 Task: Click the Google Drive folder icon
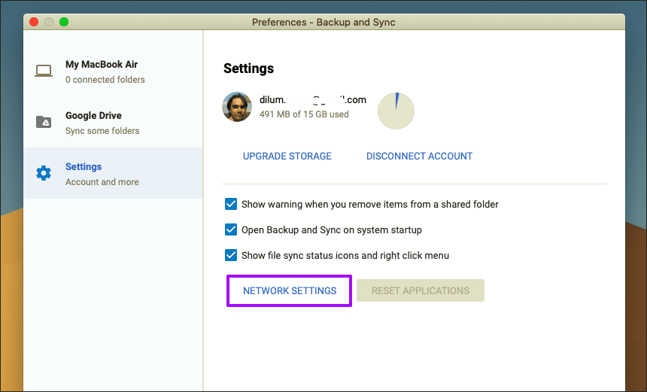pos(44,122)
